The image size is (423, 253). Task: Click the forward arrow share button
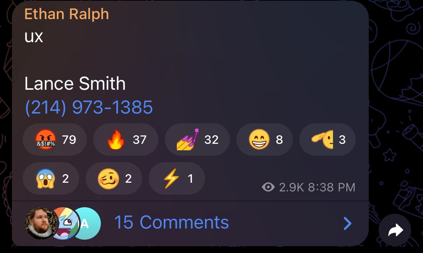pos(395,230)
